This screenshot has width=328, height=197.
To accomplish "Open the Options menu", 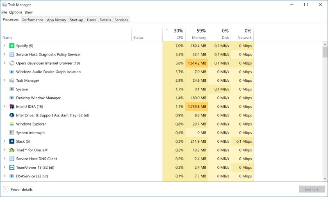I will 16,12.
